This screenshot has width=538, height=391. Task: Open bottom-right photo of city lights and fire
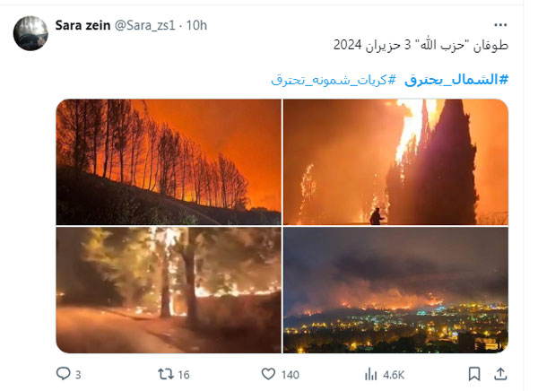pos(395,290)
